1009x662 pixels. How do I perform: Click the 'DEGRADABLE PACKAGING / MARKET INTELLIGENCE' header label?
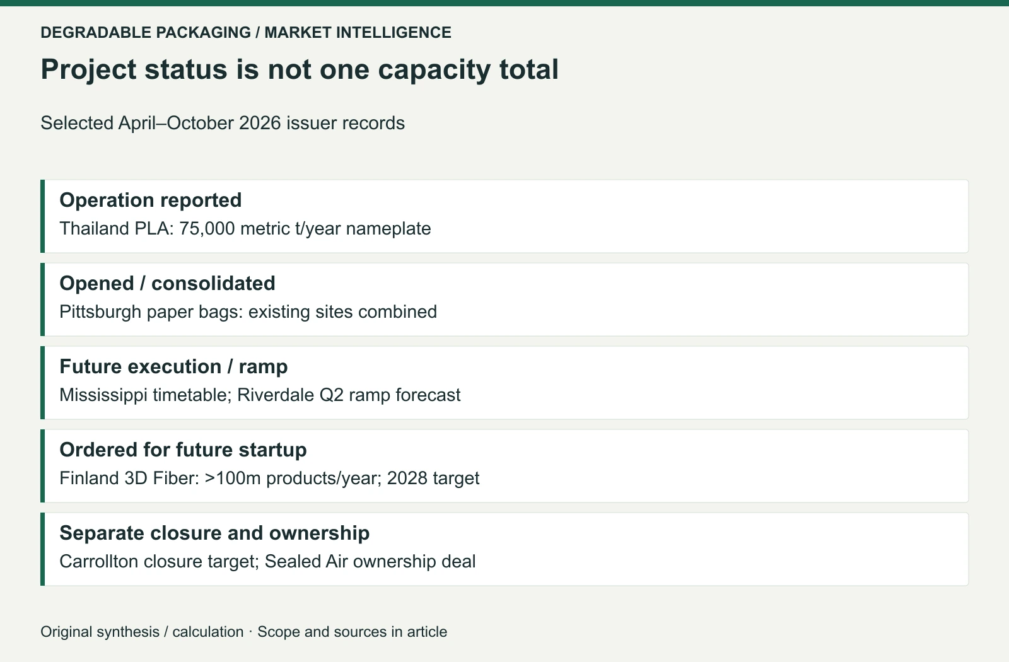click(246, 32)
